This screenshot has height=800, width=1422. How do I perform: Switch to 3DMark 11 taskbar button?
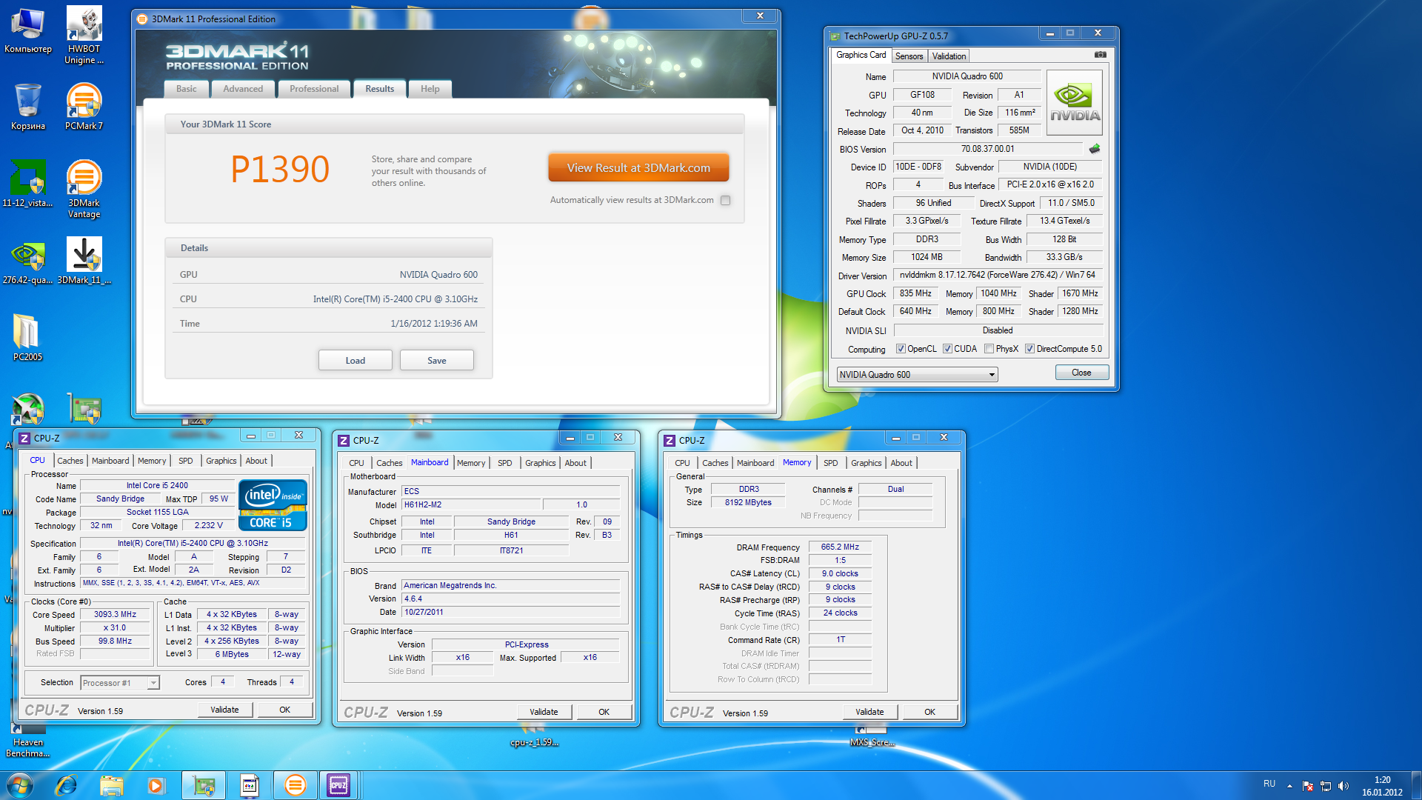click(295, 785)
